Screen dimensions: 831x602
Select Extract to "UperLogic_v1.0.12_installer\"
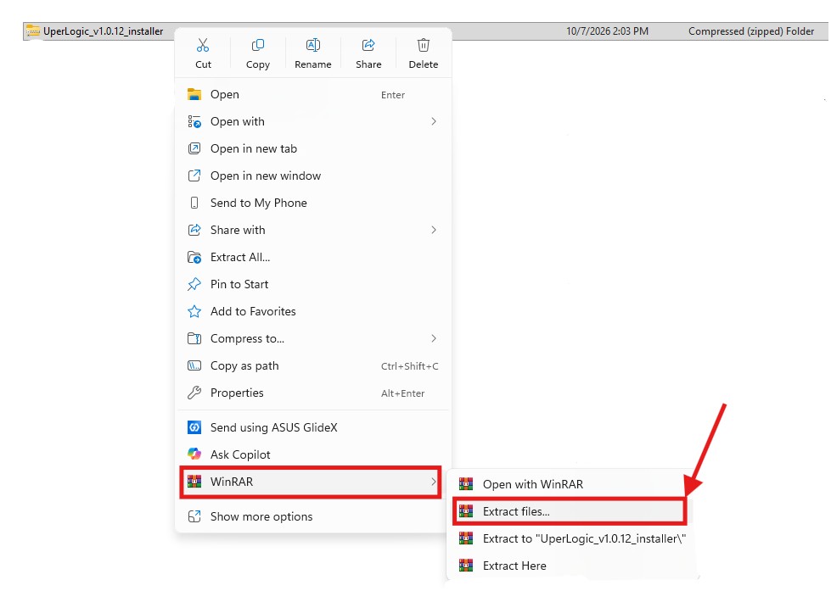572,538
